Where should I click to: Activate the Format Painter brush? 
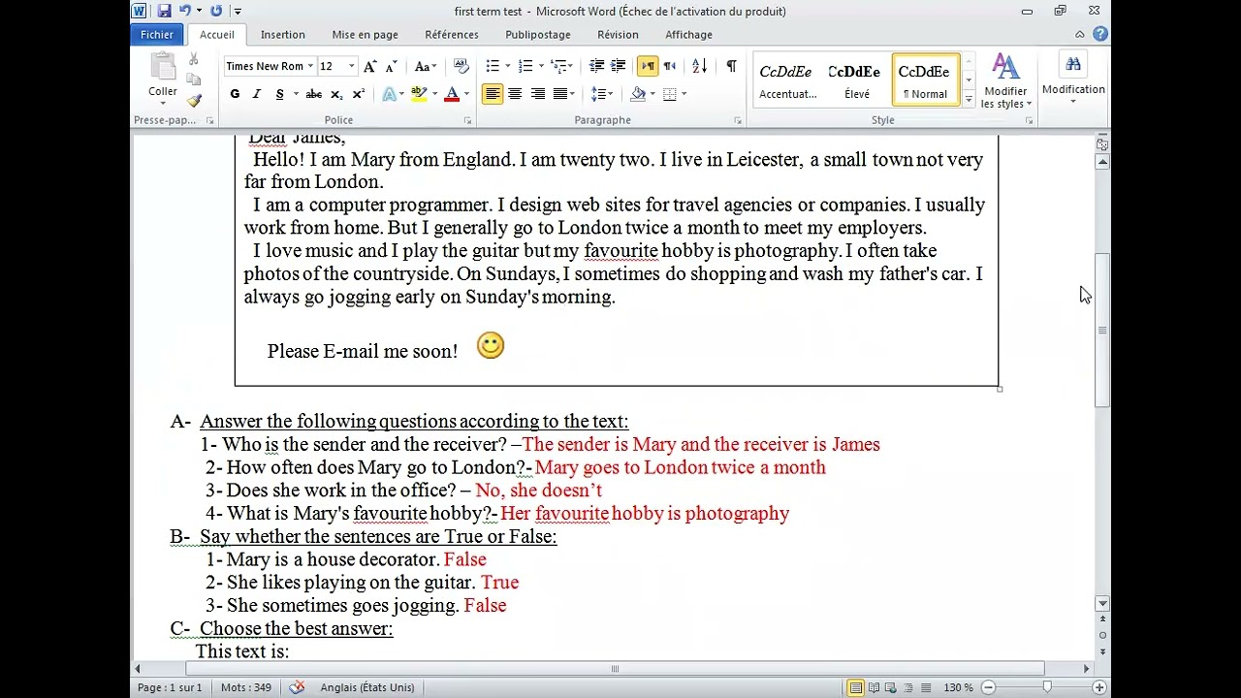[x=194, y=100]
